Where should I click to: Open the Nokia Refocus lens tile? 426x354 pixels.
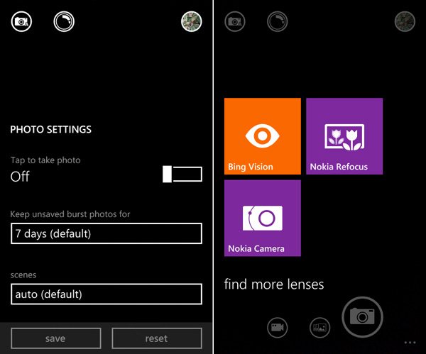[x=344, y=136]
